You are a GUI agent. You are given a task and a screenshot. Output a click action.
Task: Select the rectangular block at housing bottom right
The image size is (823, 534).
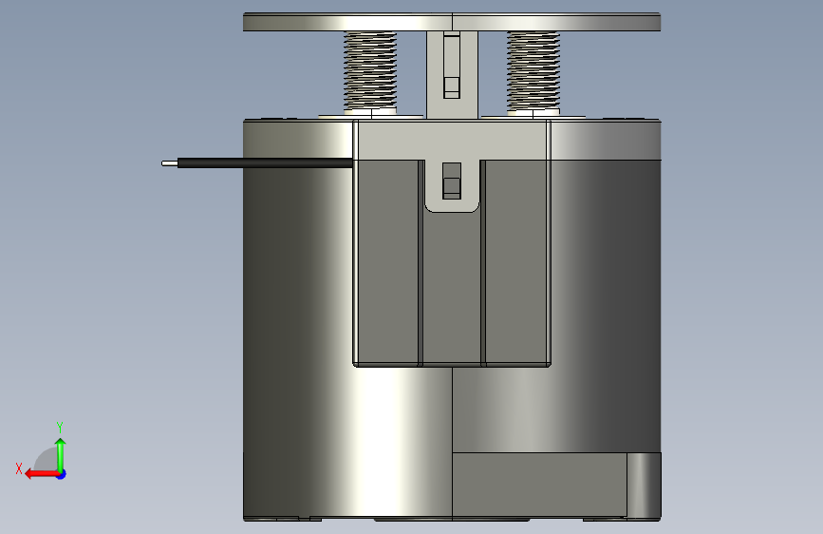click(x=539, y=485)
